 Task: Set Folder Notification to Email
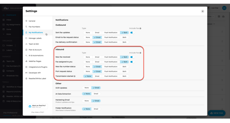(96, 109)
